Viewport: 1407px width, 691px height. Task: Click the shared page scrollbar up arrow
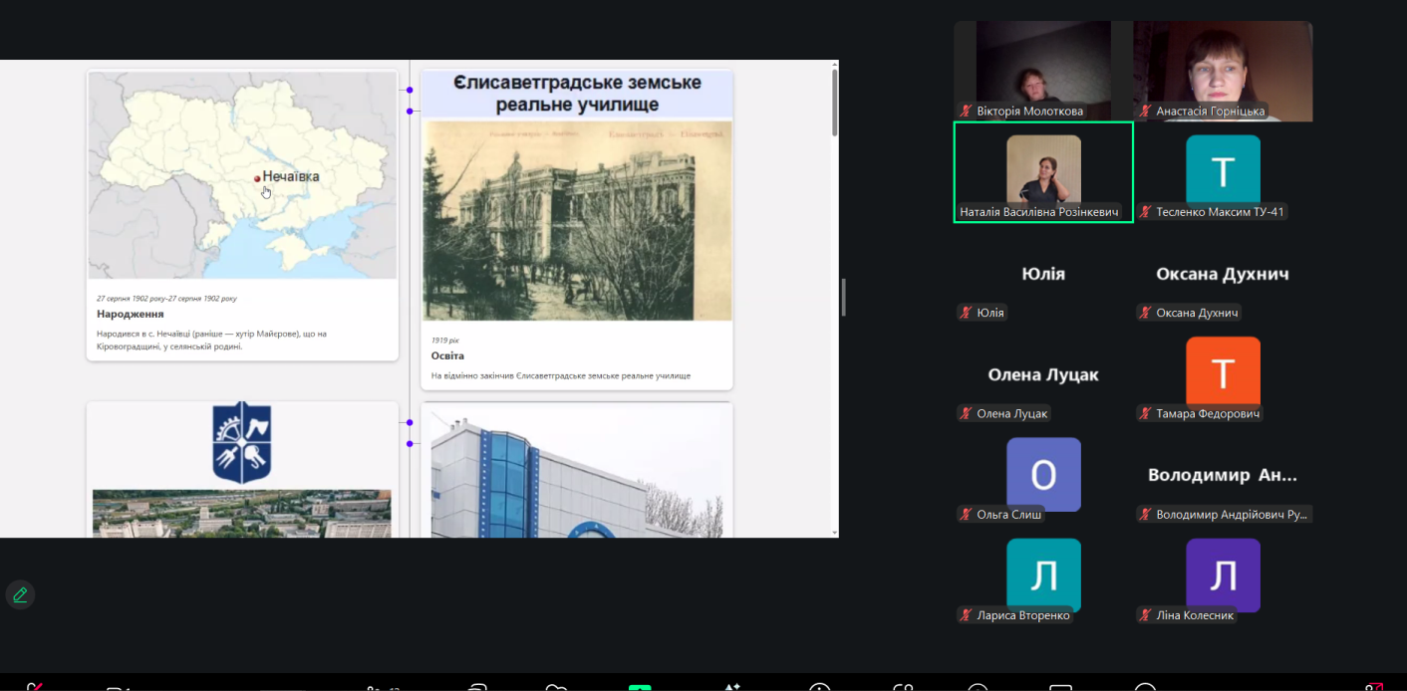click(x=834, y=65)
